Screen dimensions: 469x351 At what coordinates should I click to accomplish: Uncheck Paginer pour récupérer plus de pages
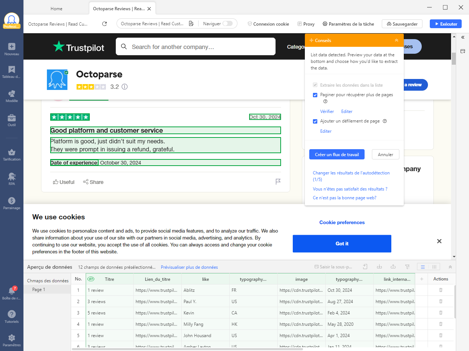[315, 95]
